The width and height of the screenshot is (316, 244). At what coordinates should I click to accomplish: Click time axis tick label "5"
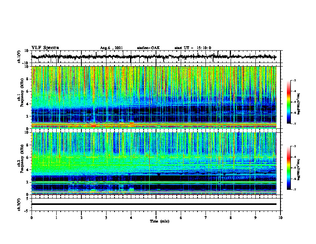(156, 218)
